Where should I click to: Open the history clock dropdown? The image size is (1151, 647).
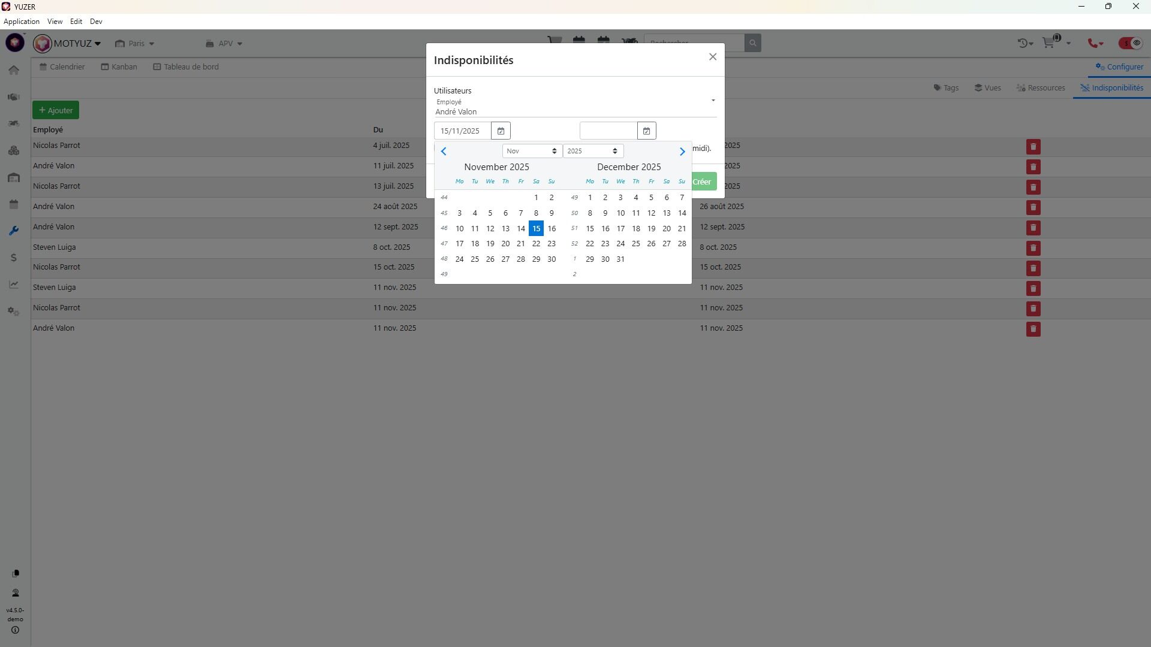pos(1025,43)
